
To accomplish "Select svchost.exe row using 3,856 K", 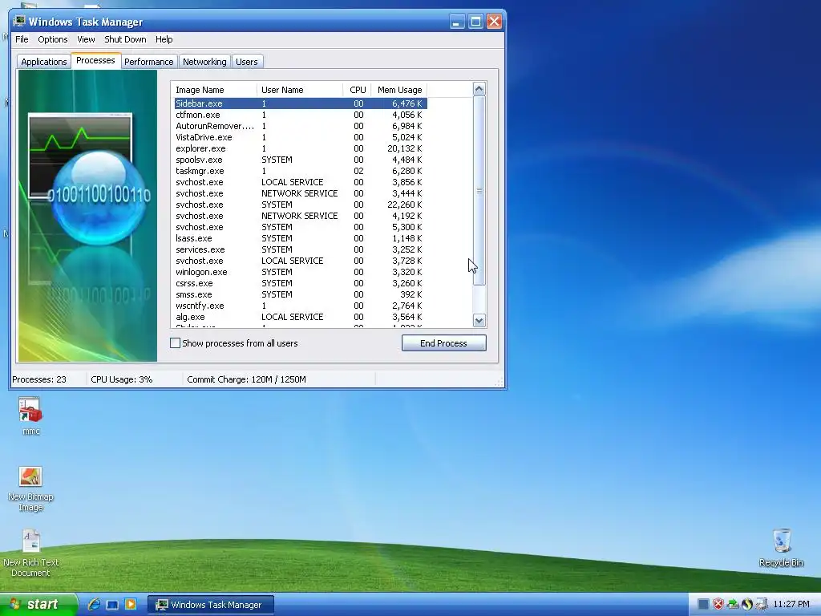I will pyautogui.click(x=301, y=182).
